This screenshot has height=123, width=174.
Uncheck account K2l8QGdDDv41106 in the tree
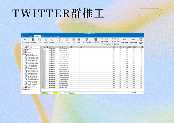click(26, 70)
